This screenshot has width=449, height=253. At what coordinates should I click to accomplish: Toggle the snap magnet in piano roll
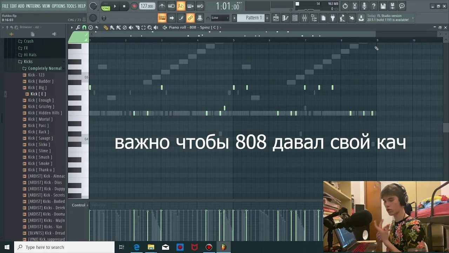(84, 27)
